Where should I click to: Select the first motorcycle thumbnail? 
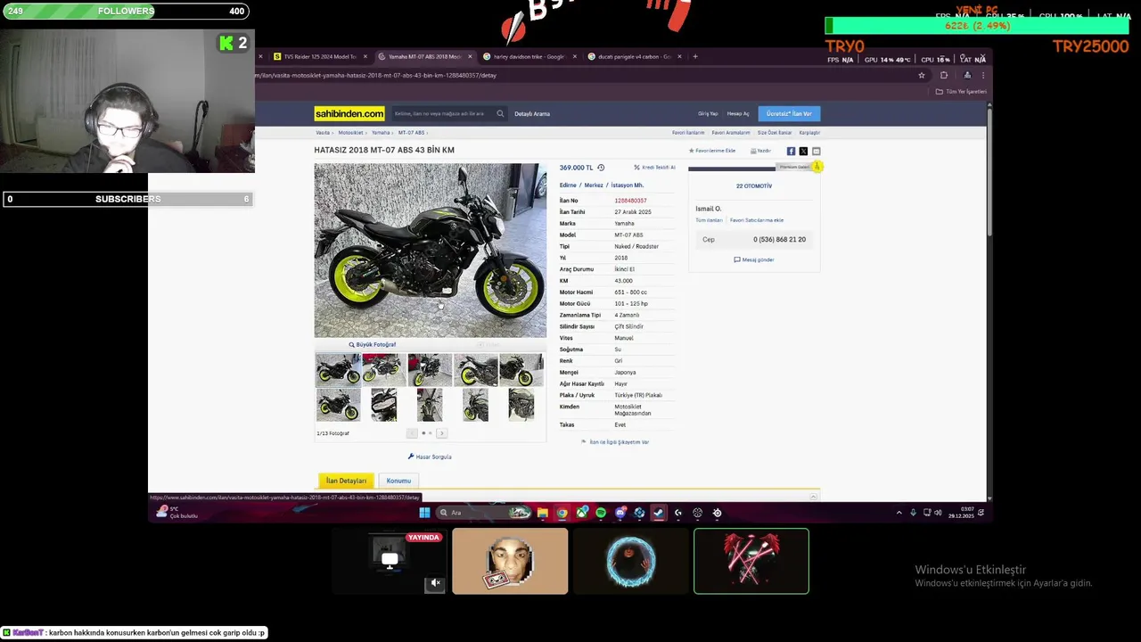click(x=338, y=369)
